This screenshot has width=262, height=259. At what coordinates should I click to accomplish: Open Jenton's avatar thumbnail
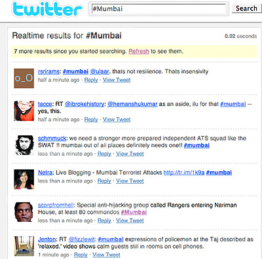(24, 246)
